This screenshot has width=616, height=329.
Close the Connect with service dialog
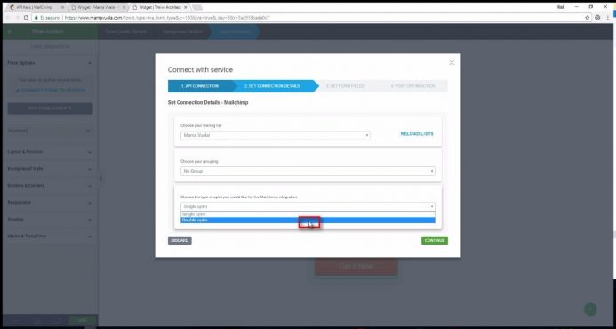tap(452, 63)
